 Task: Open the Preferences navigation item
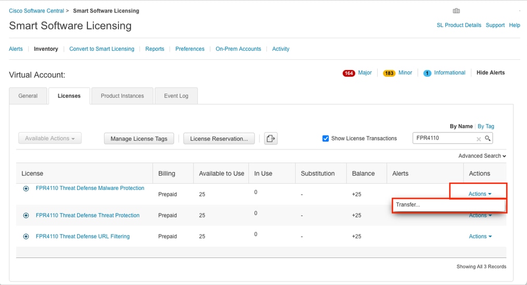[x=189, y=49]
